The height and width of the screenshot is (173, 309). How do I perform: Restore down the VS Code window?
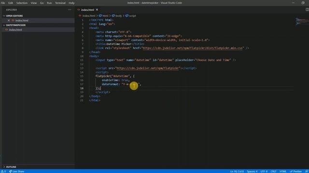click(x=303, y=3)
